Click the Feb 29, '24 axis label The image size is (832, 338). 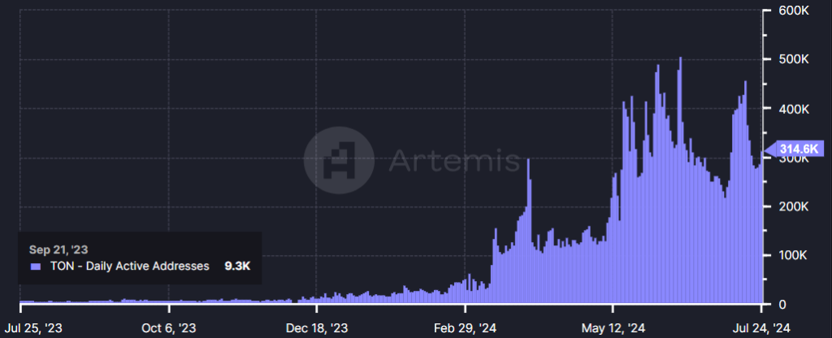(x=465, y=328)
